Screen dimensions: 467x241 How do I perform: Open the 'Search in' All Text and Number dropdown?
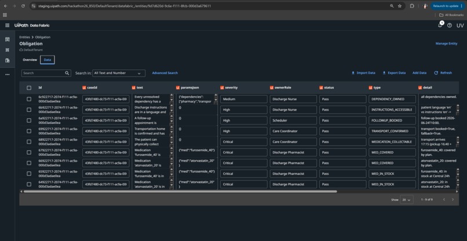(x=119, y=73)
